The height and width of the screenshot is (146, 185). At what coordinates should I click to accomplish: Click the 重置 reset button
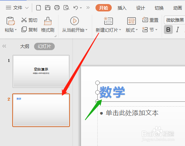point(150,20)
